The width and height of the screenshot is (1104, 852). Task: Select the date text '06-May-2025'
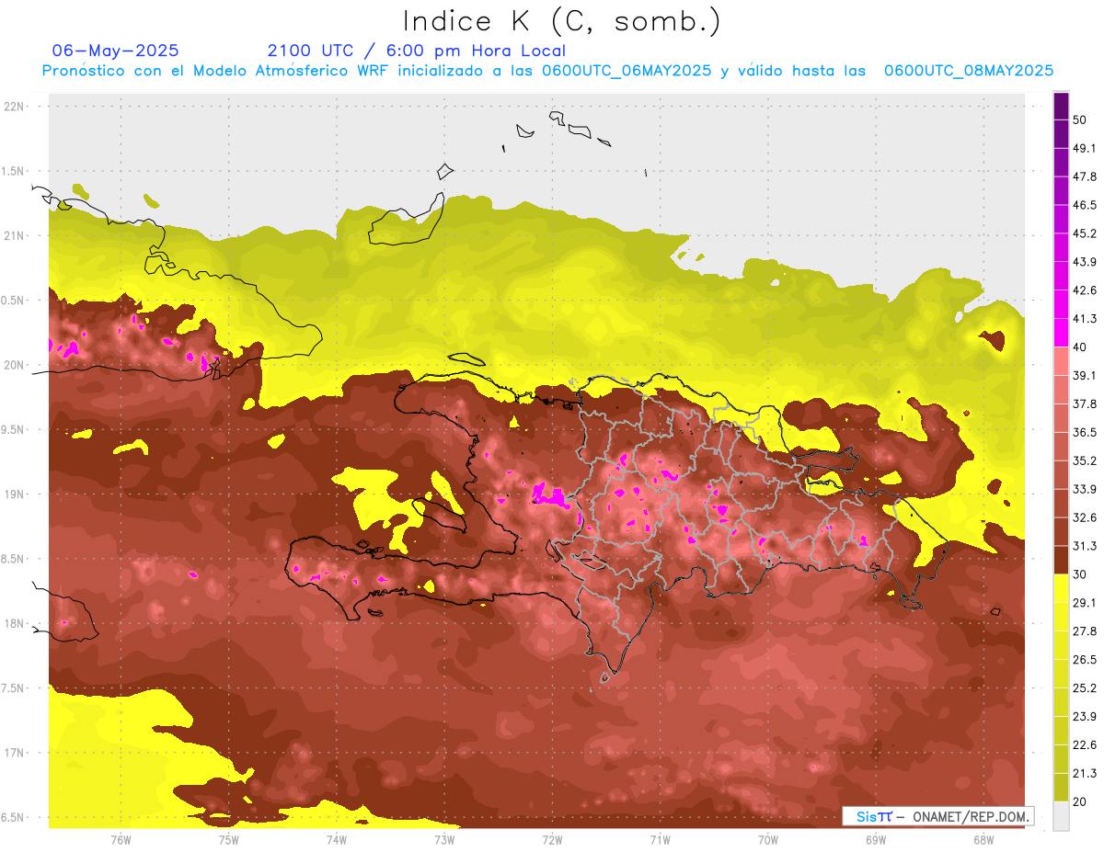115,51
